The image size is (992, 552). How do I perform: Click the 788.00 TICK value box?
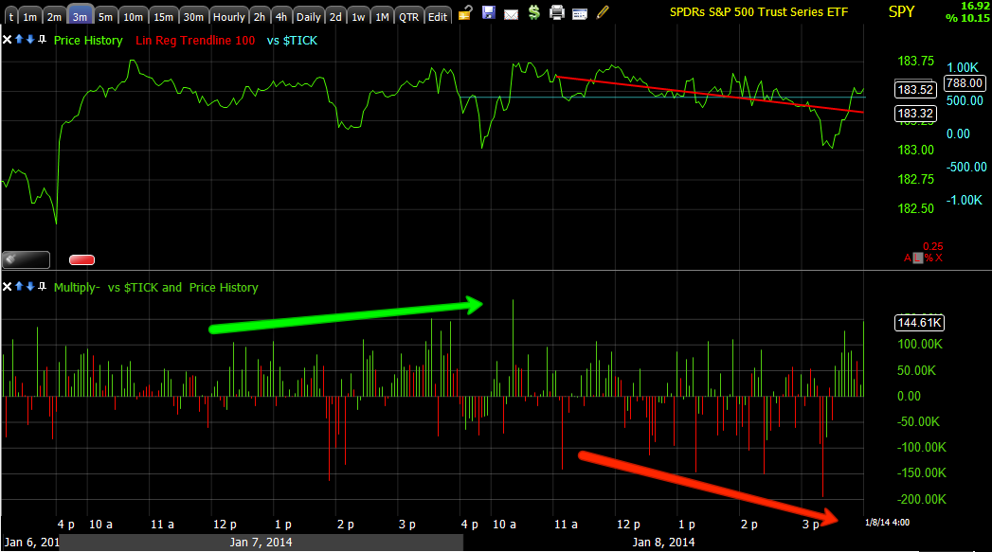coord(965,82)
